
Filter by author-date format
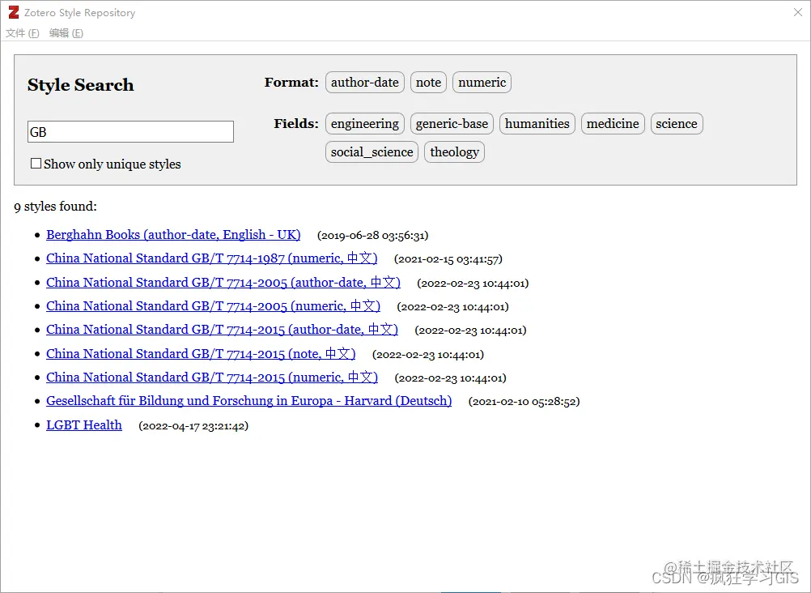click(x=365, y=83)
